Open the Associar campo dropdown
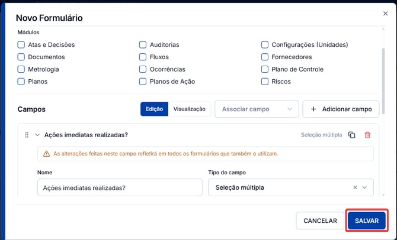The height and width of the screenshot is (240, 397). 257,109
